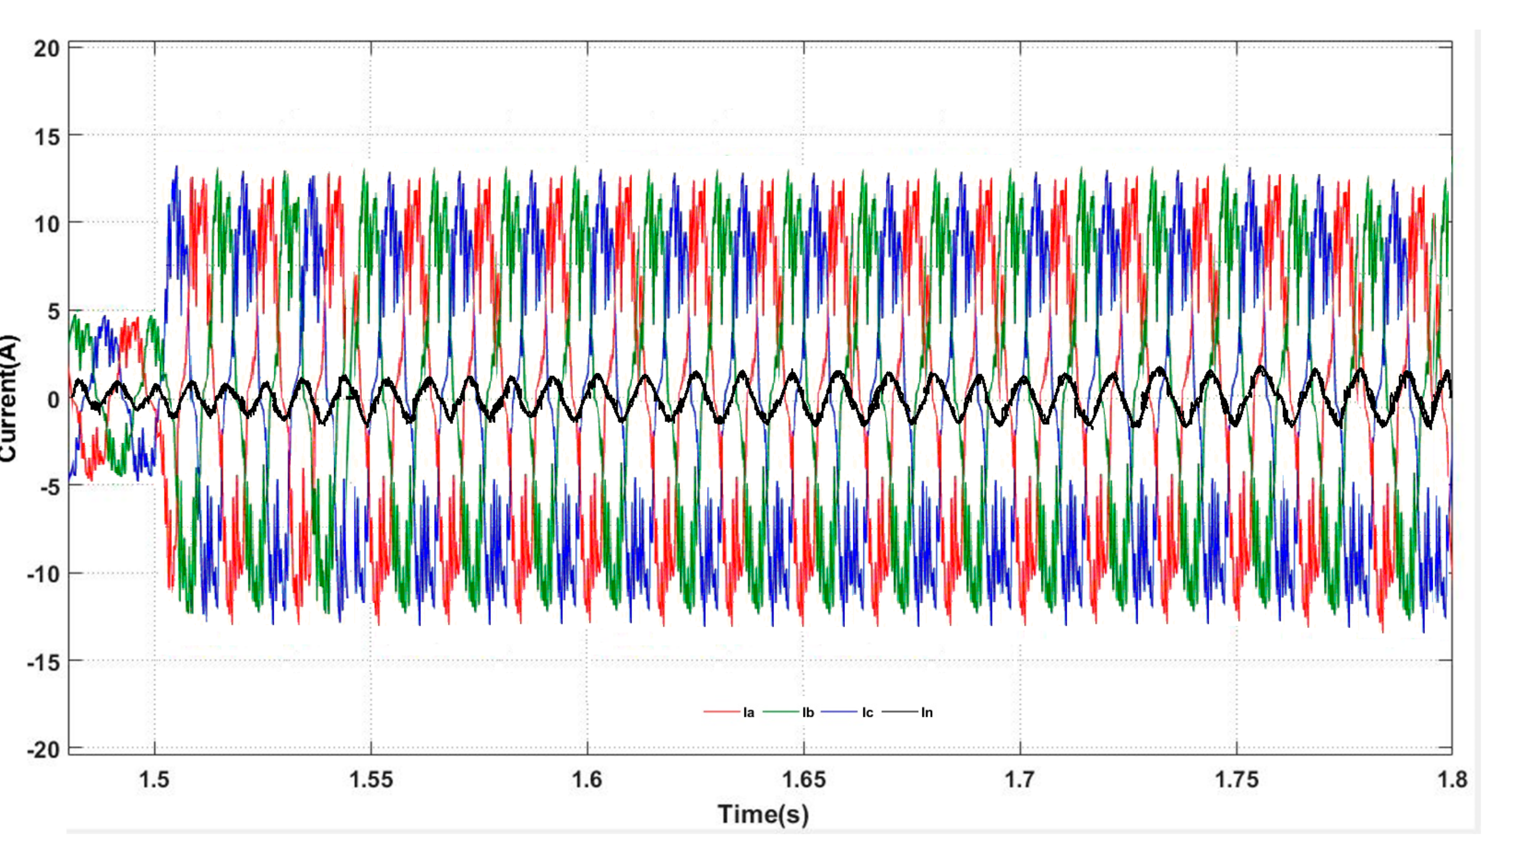This screenshot has width=1522, height=849.
Task: Click the 1.5 x-axis tick label
Action: (154, 780)
